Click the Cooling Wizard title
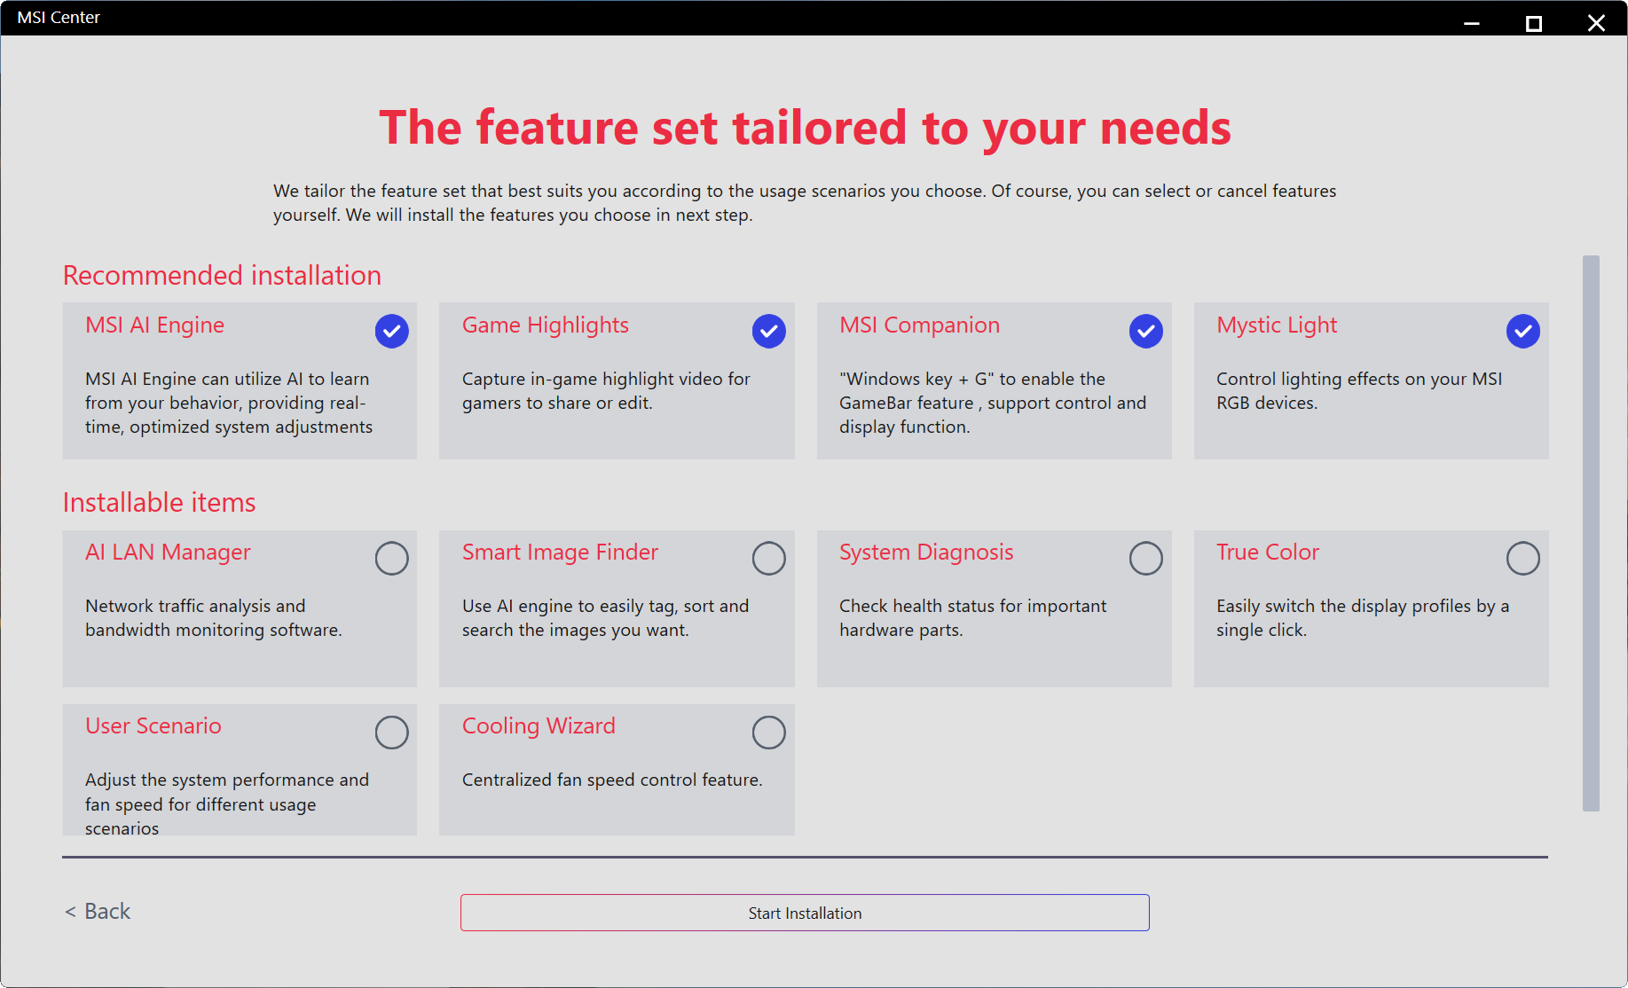This screenshot has height=988, width=1628. [539, 725]
